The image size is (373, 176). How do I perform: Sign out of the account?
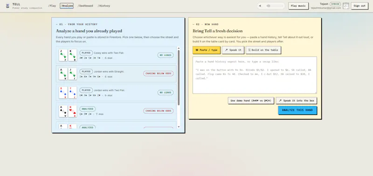(x=359, y=6)
